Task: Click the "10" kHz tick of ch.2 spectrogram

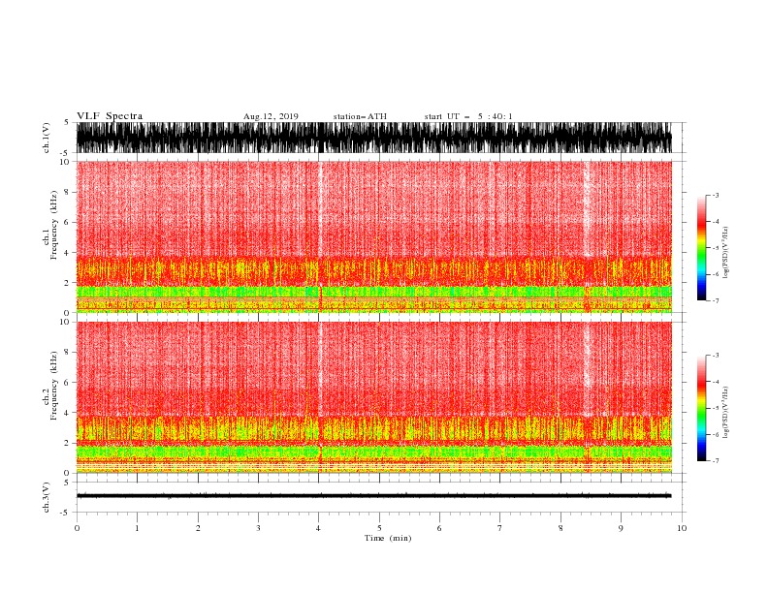Action: (65, 322)
